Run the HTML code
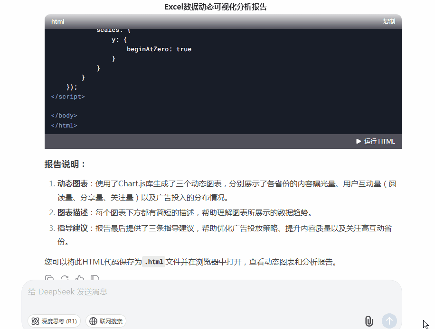The height and width of the screenshot is (329, 435). 375,142
